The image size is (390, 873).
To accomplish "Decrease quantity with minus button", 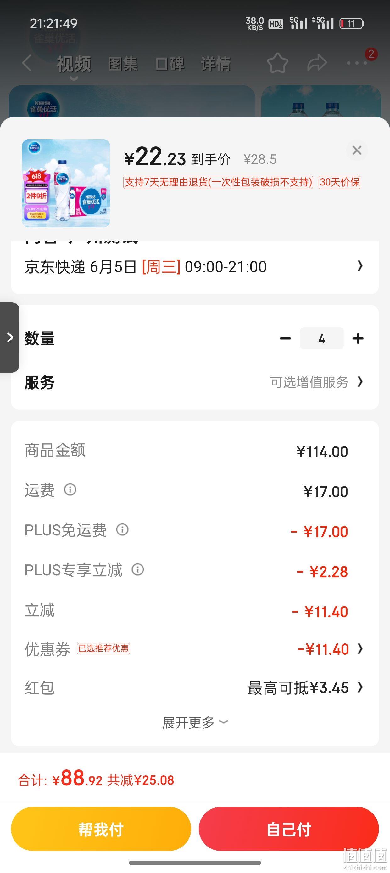I will click(285, 338).
